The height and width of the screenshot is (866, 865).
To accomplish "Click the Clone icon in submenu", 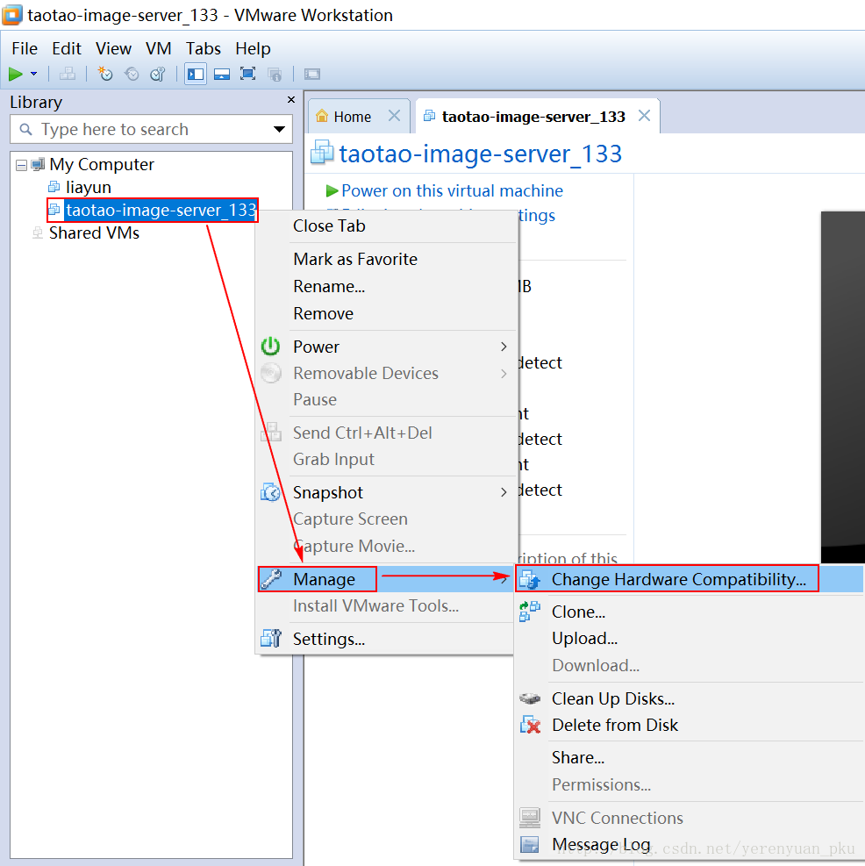I will click(530, 612).
